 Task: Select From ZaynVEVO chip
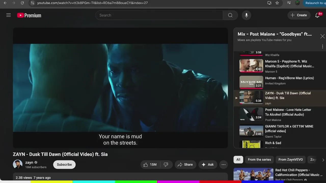(291, 160)
